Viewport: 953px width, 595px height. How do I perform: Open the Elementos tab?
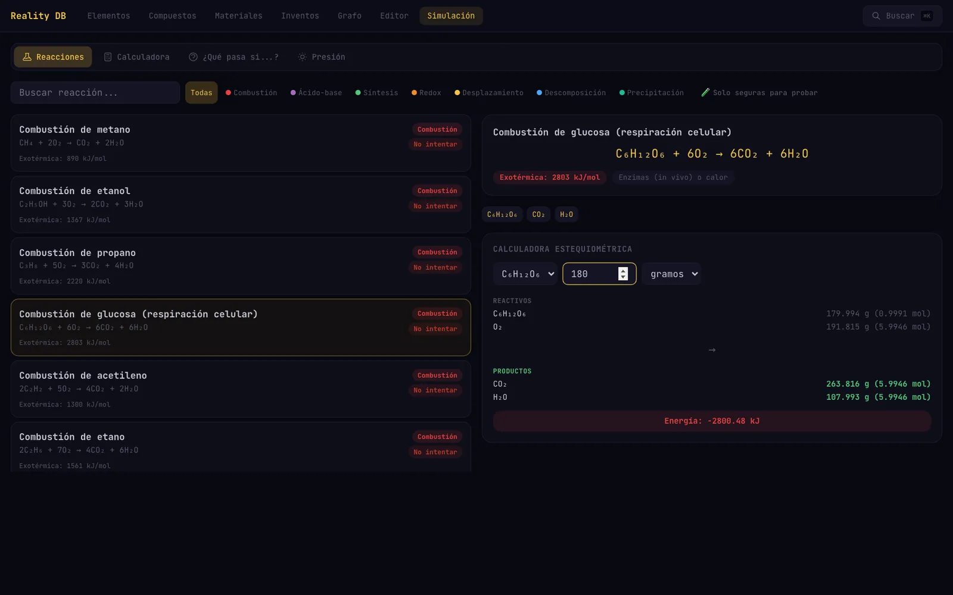(x=108, y=16)
